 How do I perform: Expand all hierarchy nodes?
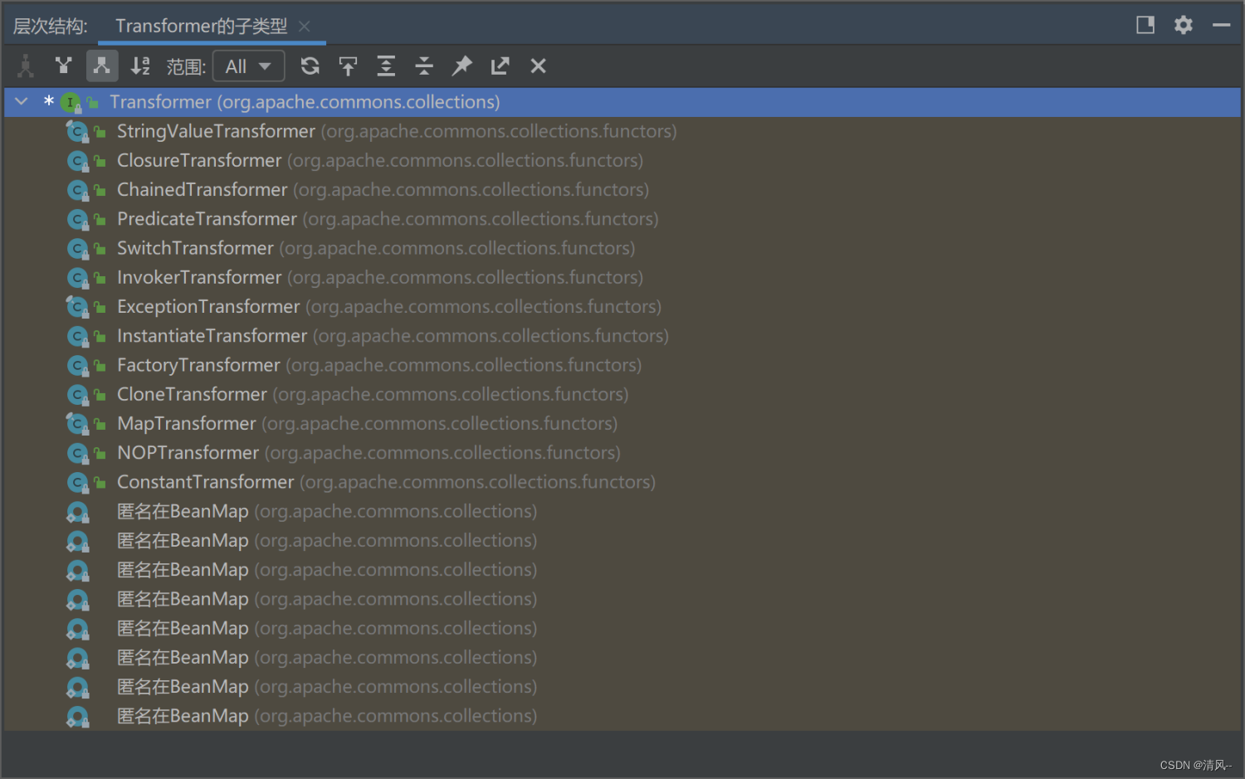click(386, 66)
